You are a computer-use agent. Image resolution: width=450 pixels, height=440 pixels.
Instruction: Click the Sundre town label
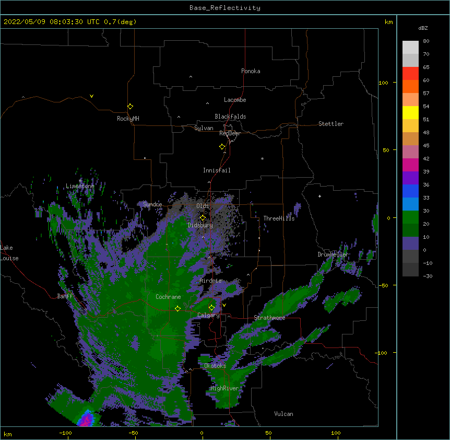(152, 204)
